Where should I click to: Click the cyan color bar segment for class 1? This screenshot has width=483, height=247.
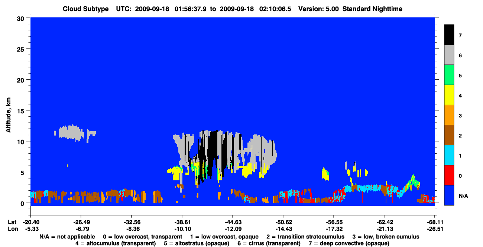click(x=449, y=155)
